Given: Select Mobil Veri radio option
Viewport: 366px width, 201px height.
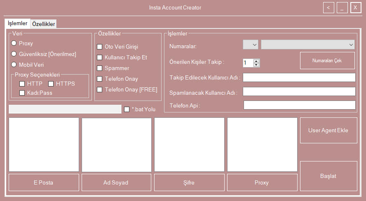Looking at the screenshot, I should (14, 65).
